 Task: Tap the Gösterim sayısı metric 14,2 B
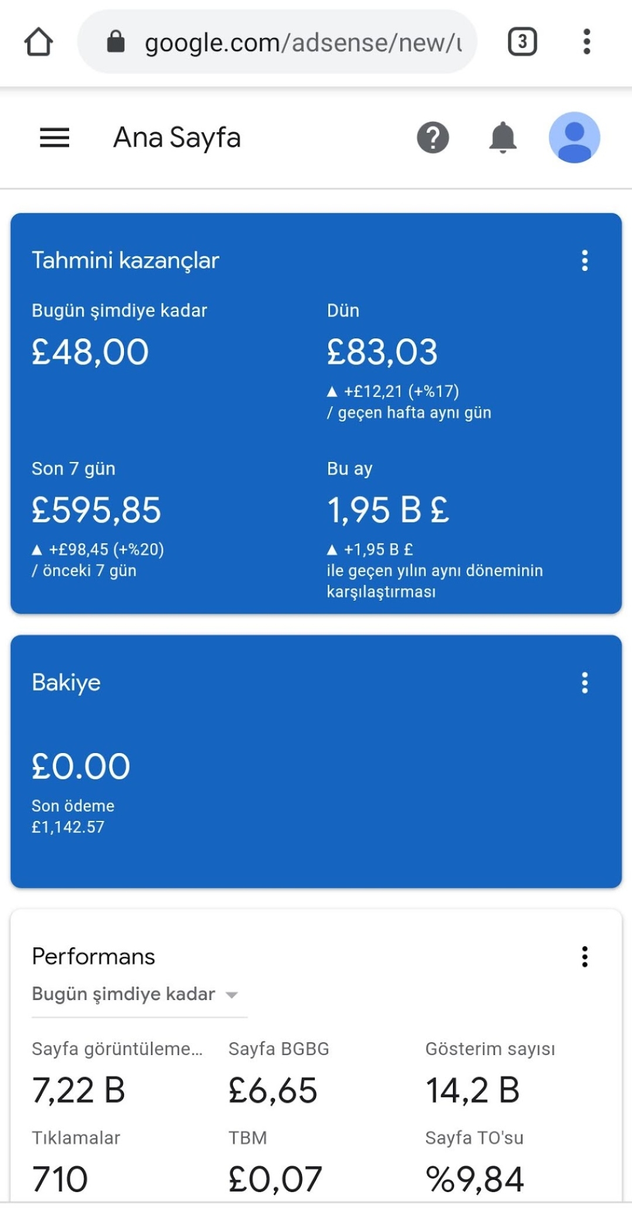(x=473, y=1090)
